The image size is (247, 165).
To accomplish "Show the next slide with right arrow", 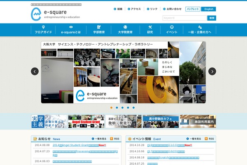I will [212, 71].
